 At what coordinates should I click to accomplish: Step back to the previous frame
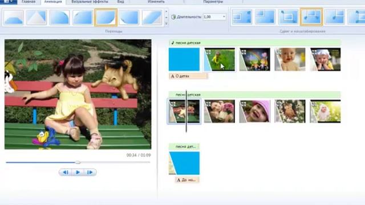coord(65,172)
